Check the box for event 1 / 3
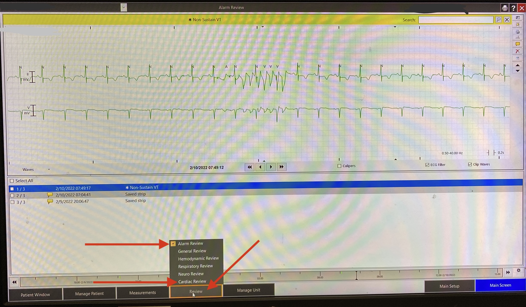 pos(12,189)
